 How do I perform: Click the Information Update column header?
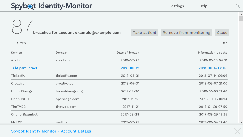point(212,53)
